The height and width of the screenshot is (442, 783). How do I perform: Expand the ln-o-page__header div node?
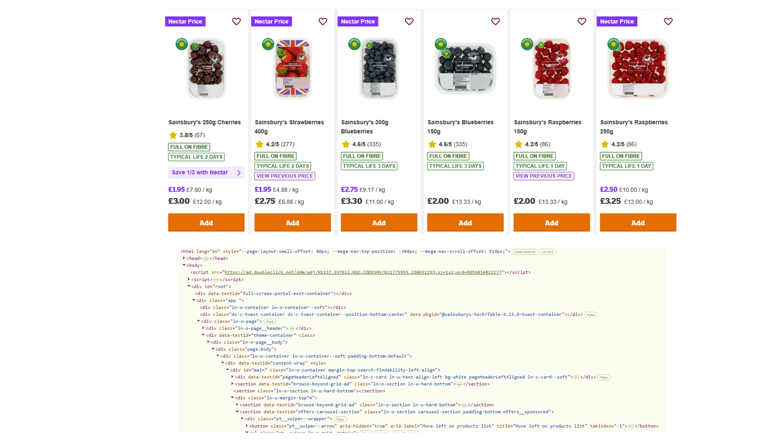(x=203, y=328)
